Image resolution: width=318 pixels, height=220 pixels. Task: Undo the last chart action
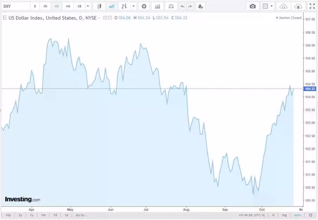click(x=182, y=6)
